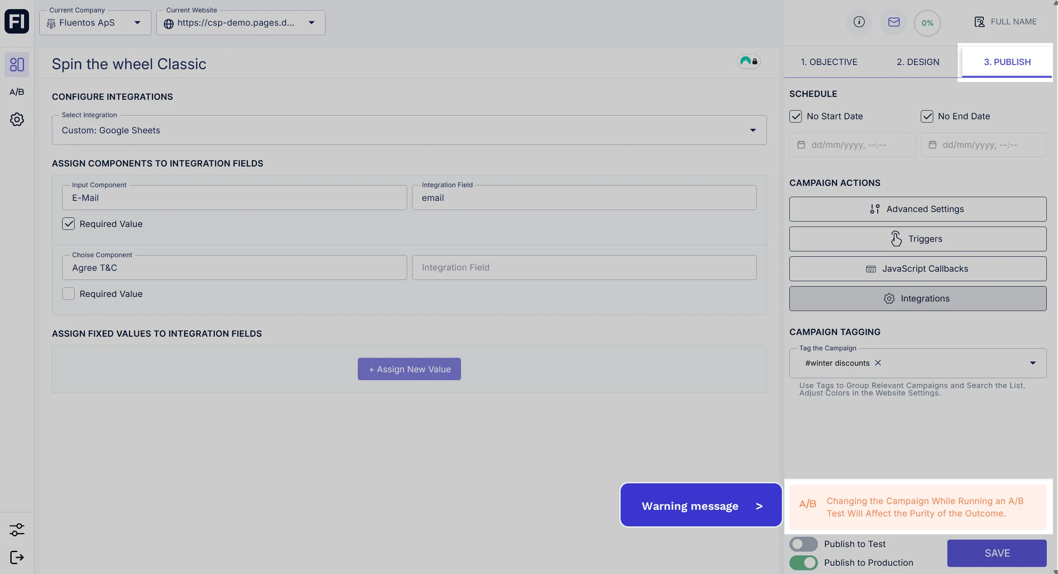1058x574 pixels.
Task: Remove the #winter discounts tag
Action: [x=878, y=363]
